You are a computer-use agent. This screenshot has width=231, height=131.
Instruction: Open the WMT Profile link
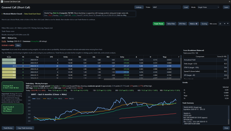point(4,41)
